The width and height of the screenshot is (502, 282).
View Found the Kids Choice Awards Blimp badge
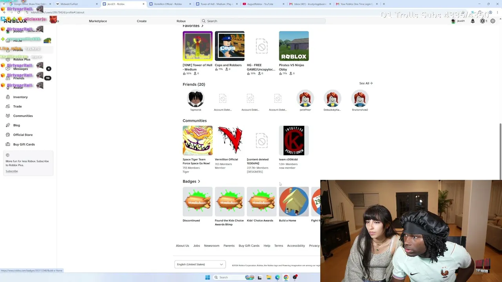230,201
